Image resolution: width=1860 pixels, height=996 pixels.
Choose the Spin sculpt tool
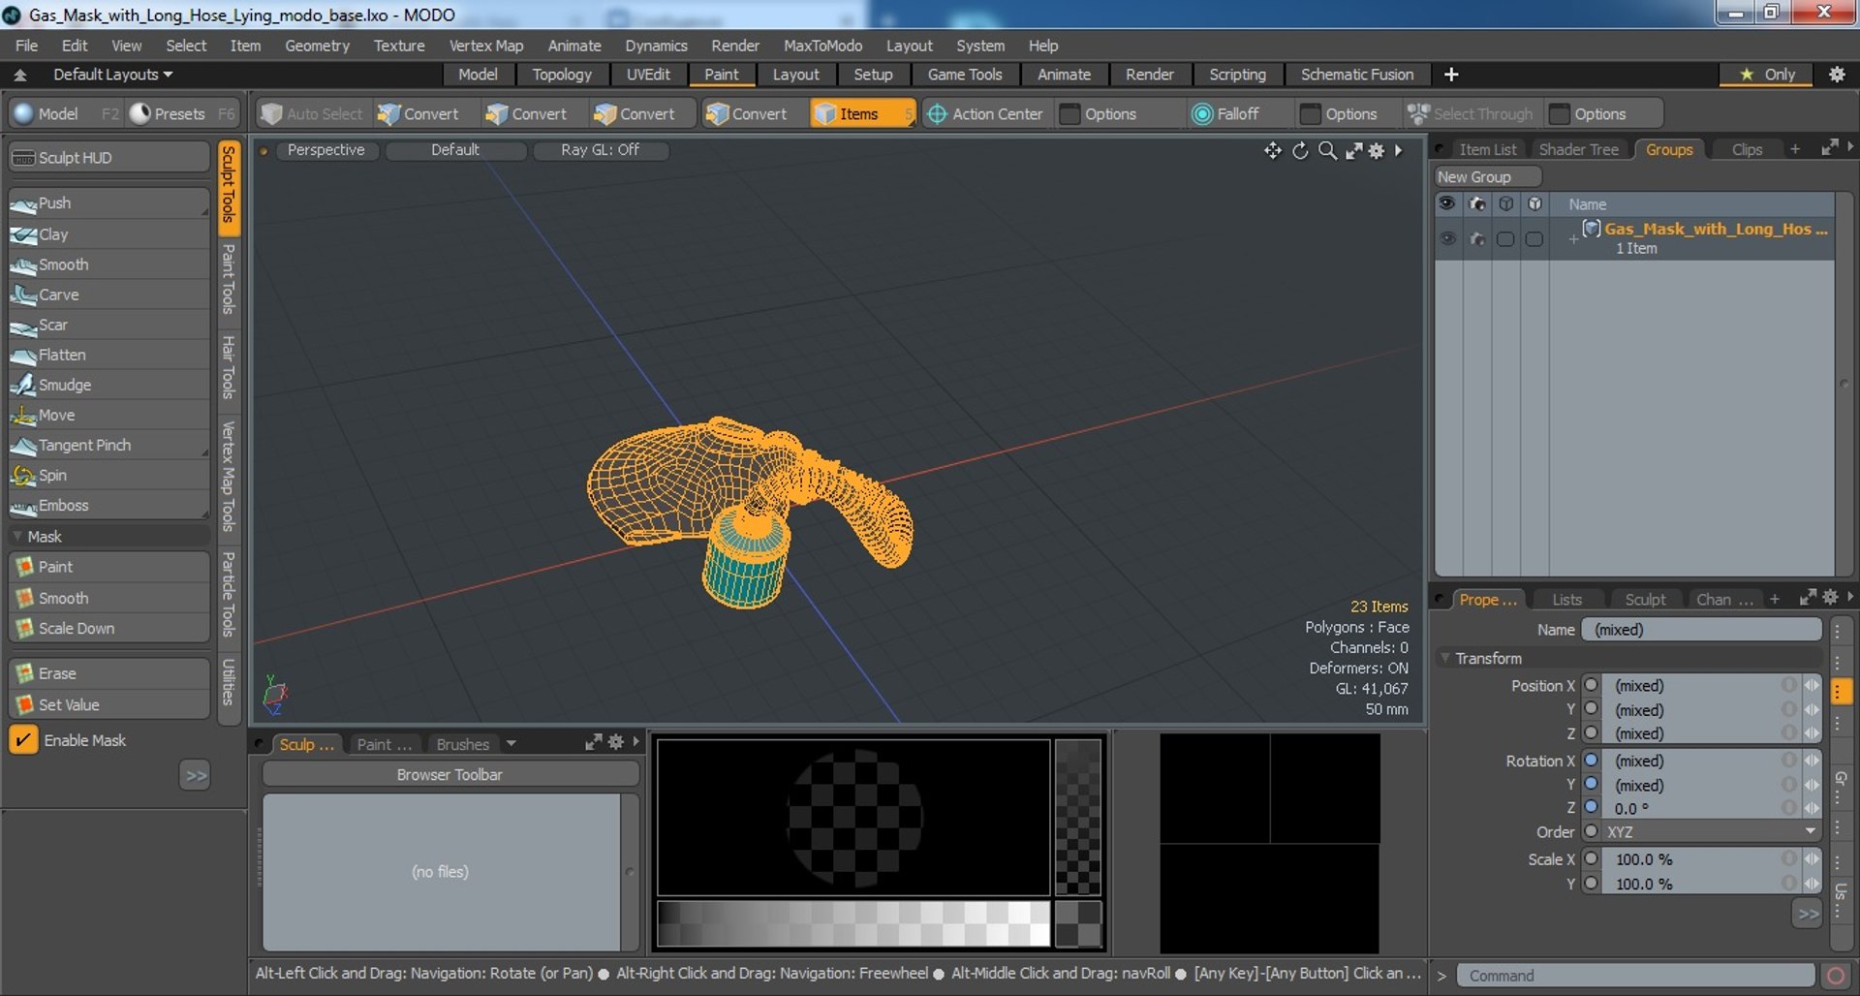tap(52, 475)
